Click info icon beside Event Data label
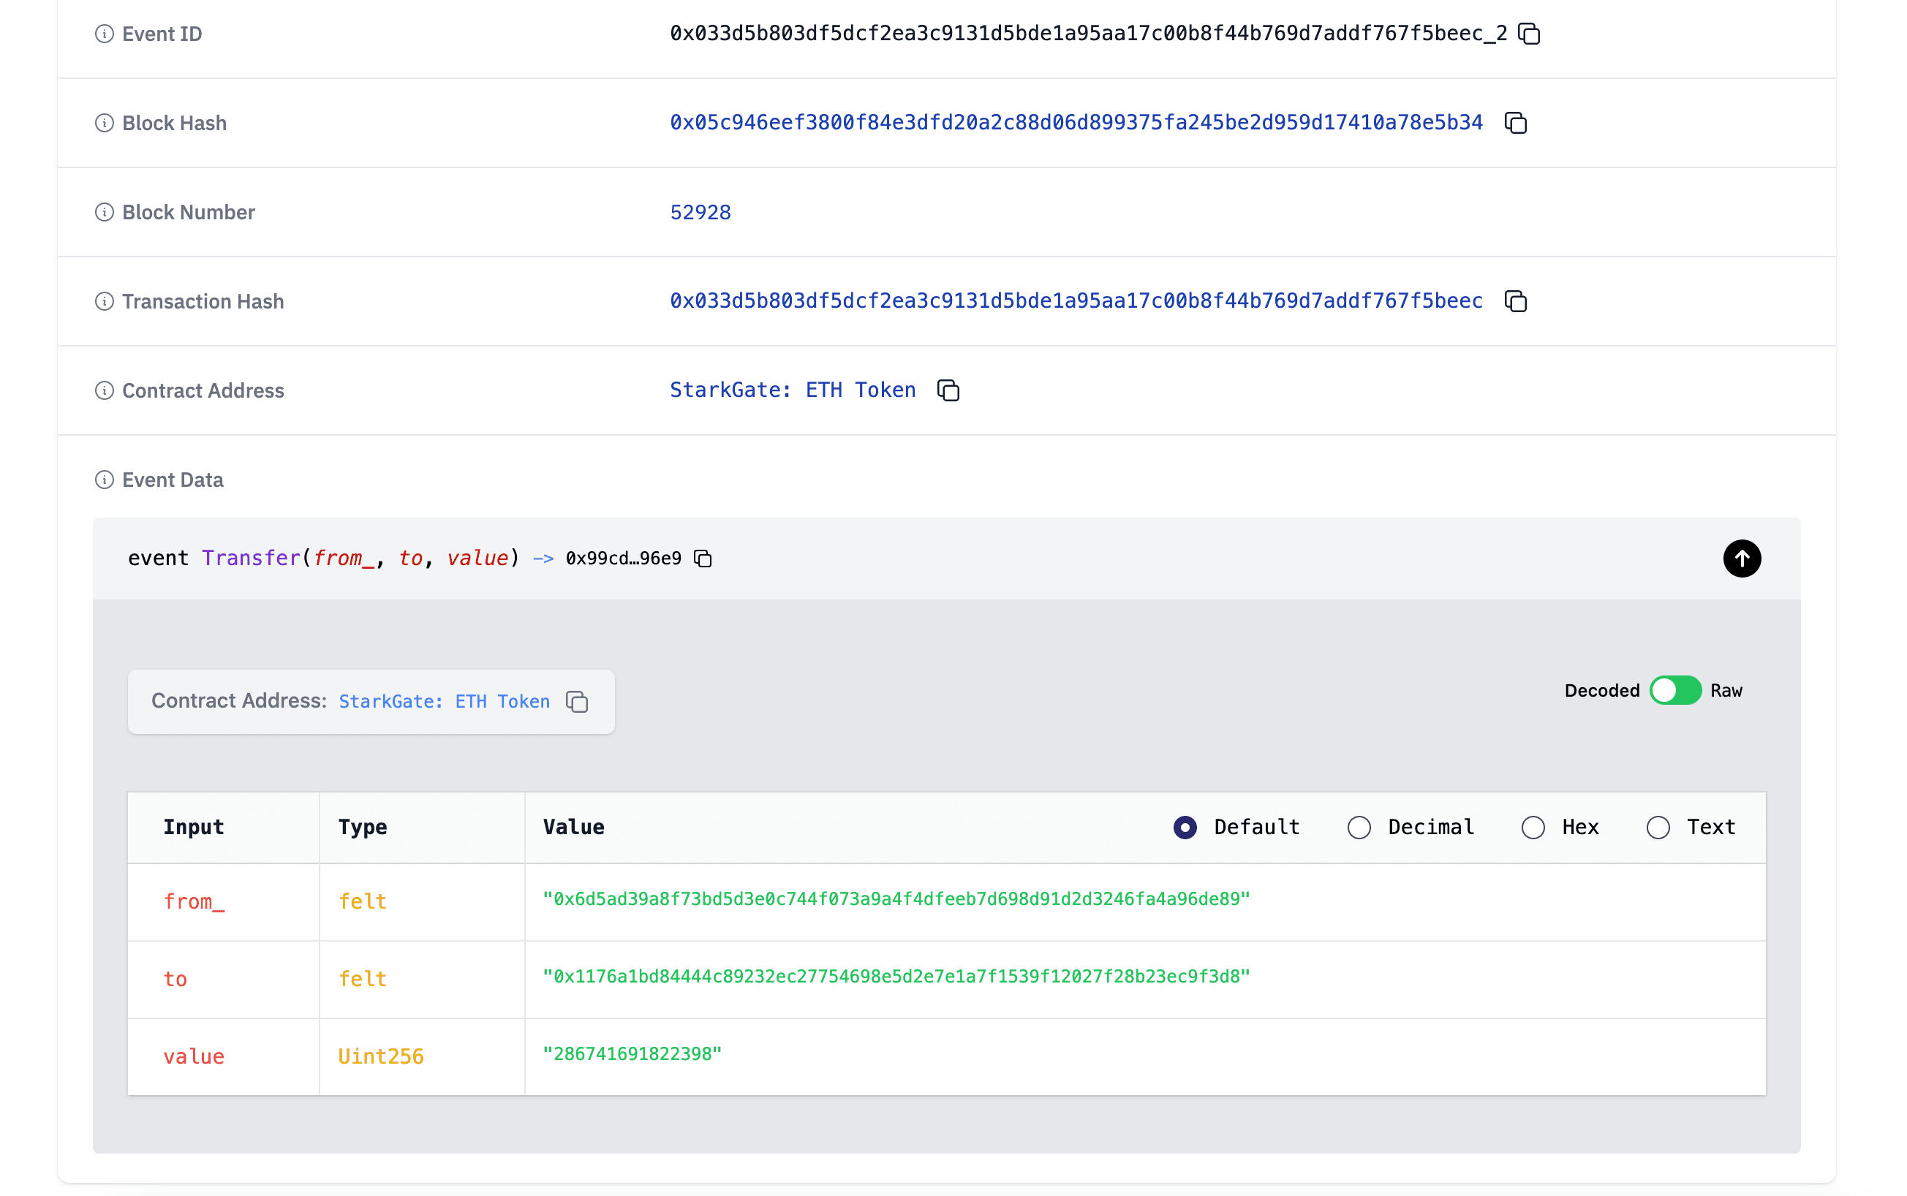Viewport: 1907px width, 1196px height. point(105,480)
